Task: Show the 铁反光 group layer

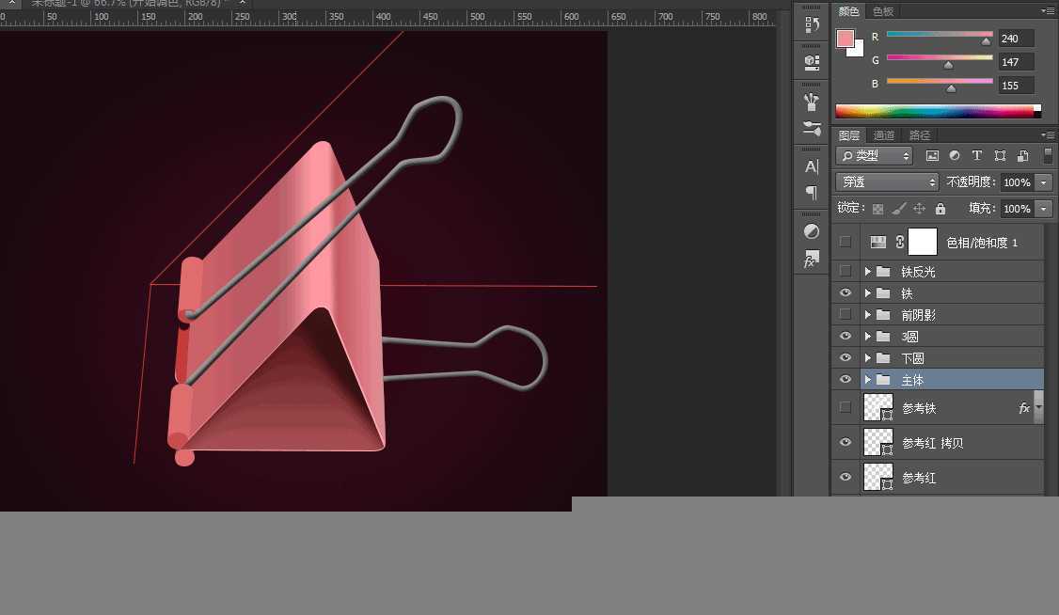Action: [845, 271]
